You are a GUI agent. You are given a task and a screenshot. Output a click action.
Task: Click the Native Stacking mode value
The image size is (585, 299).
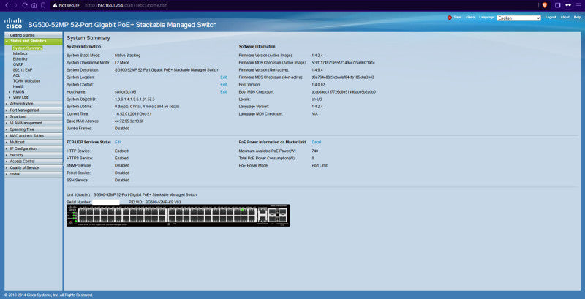(127, 55)
